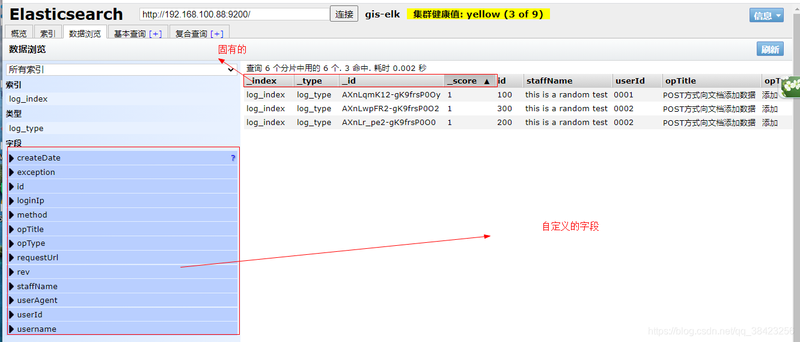Click userId 0001 cell
The width and height of the screenshot is (800, 342).
(x=624, y=95)
